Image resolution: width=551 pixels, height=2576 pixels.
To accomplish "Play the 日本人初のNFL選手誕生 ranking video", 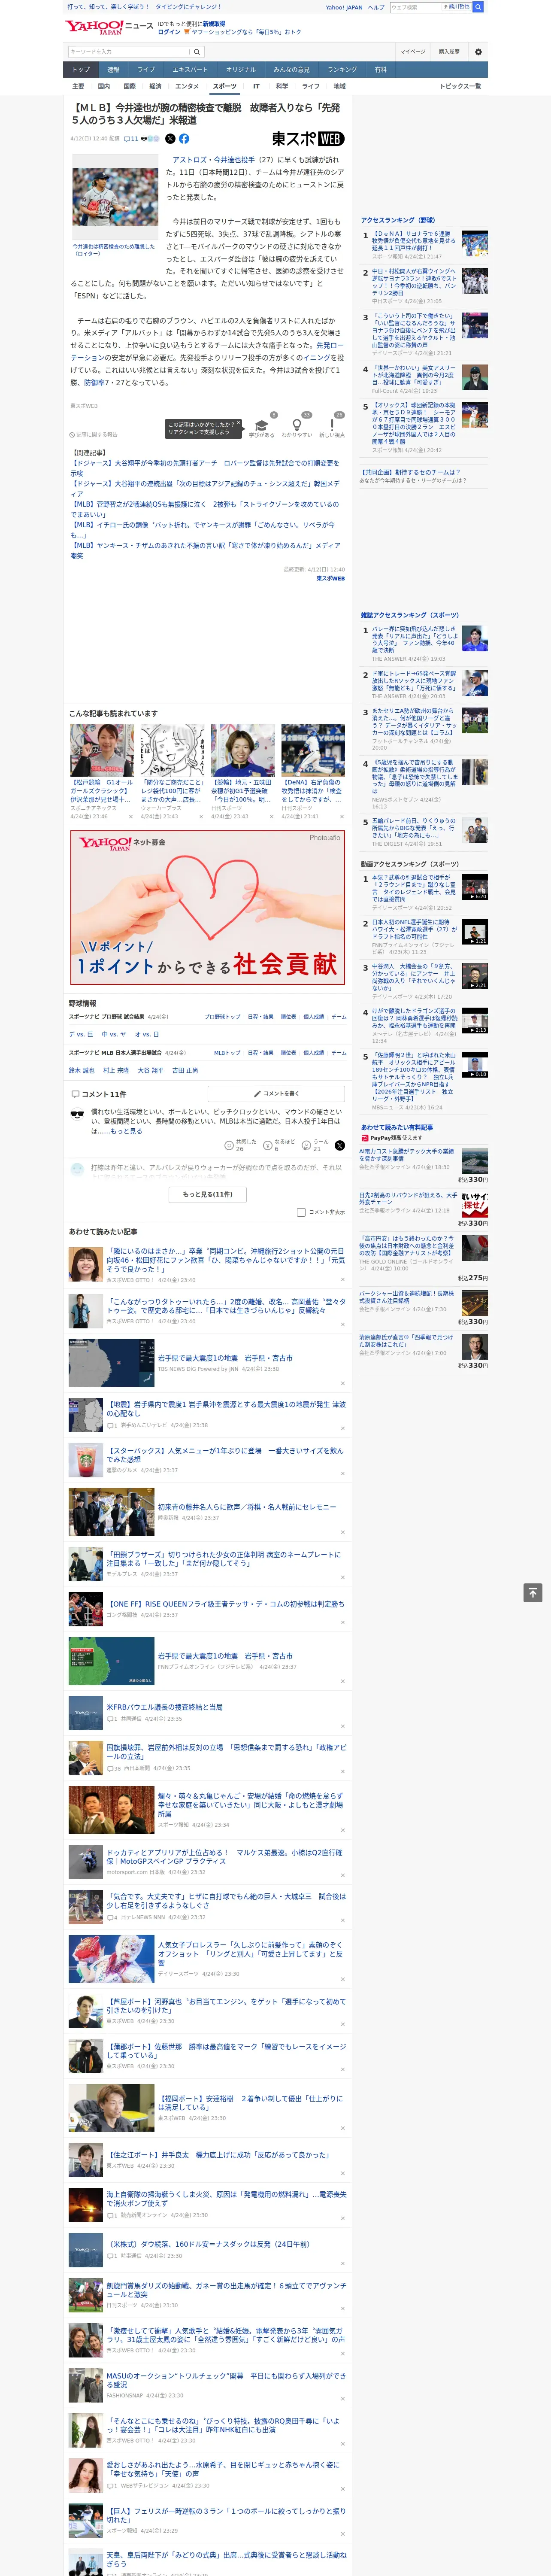I will [475, 932].
